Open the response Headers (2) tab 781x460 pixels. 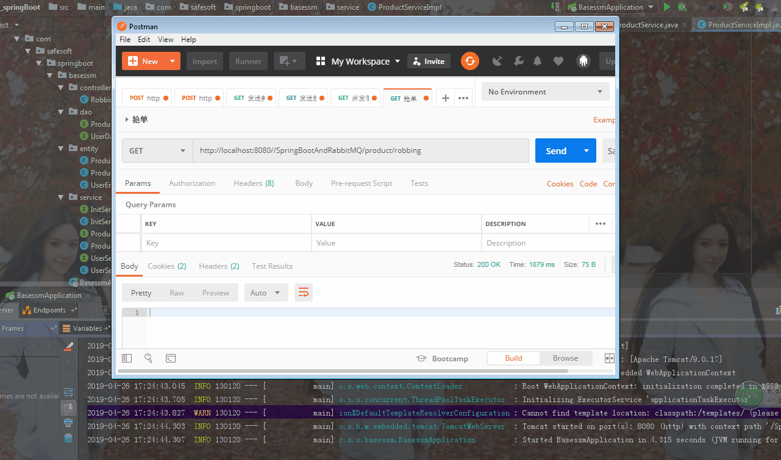click(219, 266)
